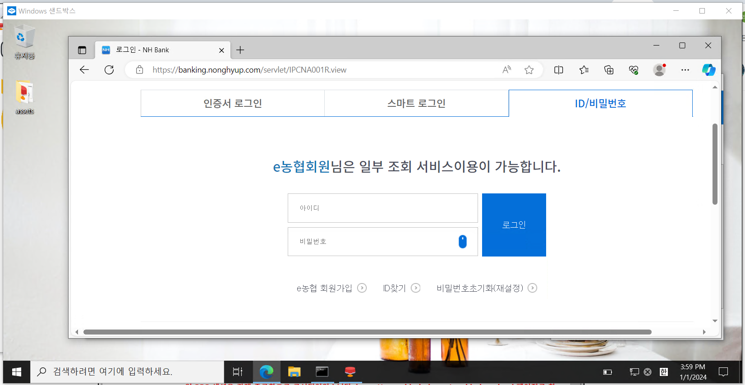
Task: Click the battery tray icon
Action: click(x=607, y=372)
